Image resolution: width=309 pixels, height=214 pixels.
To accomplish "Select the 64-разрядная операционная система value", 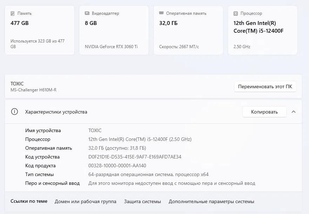I will pyautogui.click(x=148, y=175).
